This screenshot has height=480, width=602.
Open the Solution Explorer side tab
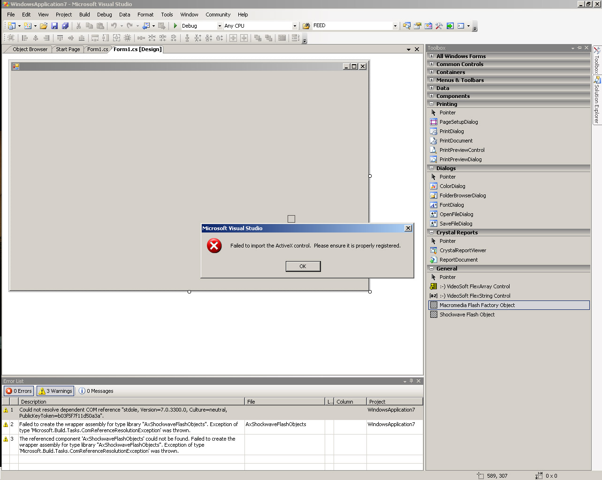(597, 100)
